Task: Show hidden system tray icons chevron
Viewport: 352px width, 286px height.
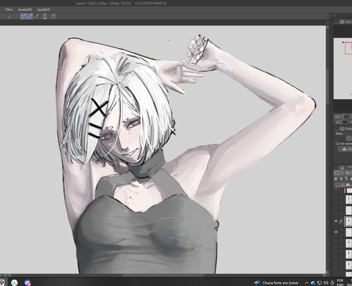Action: point(307,283)
